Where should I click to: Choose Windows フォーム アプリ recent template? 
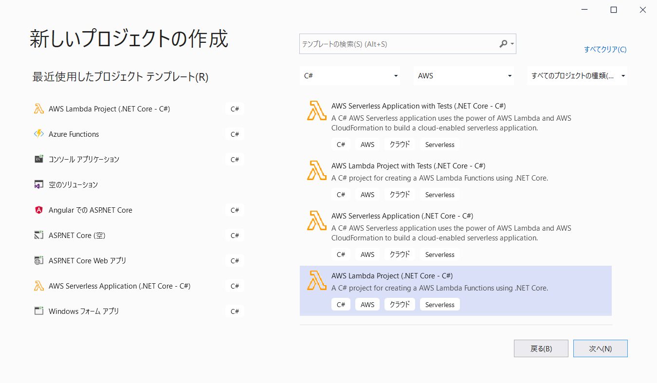(84, 311)
